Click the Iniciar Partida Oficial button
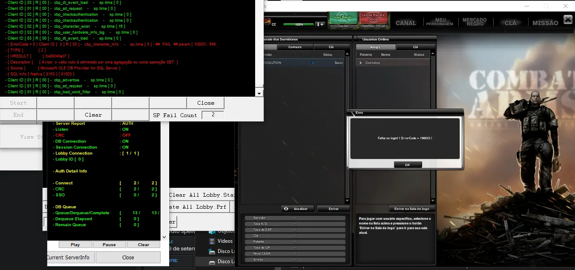Screen dimensions: 575x270 (373, 17)
